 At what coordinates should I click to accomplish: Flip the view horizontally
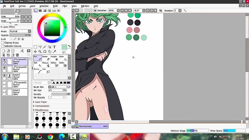pos(161,10)
